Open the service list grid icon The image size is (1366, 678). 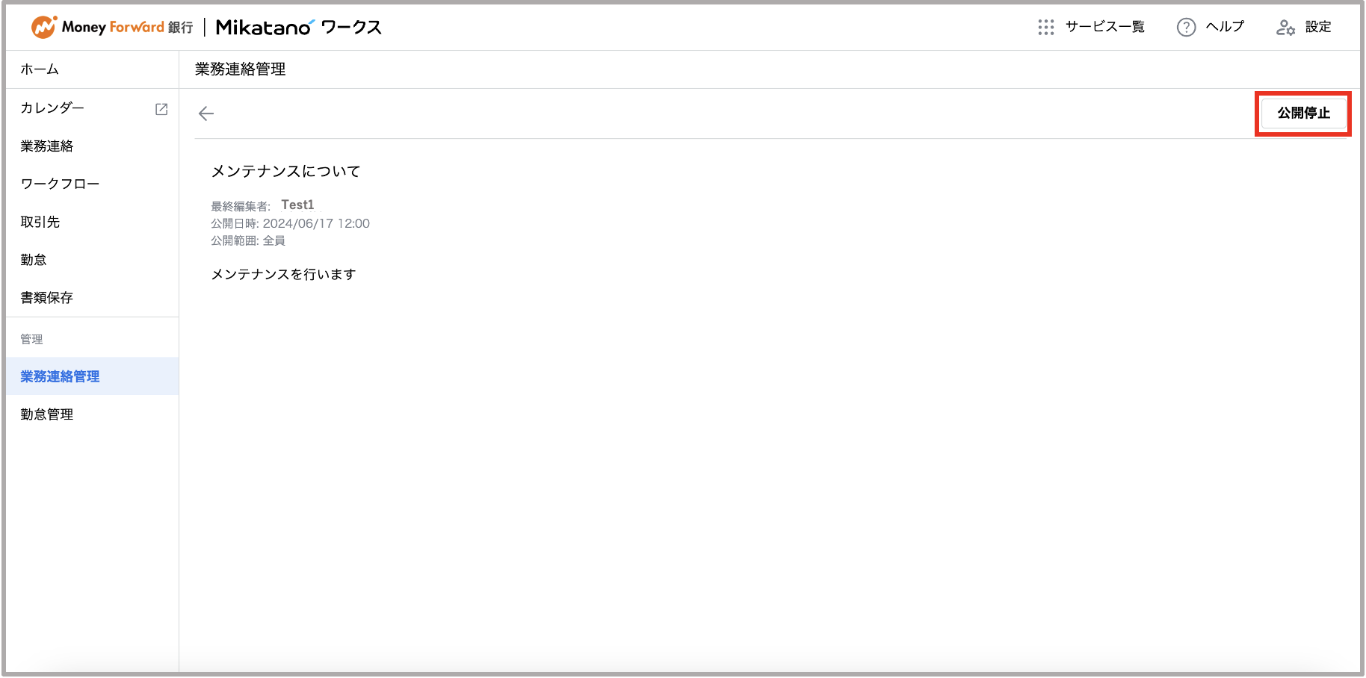click(x=1045, y=28)
